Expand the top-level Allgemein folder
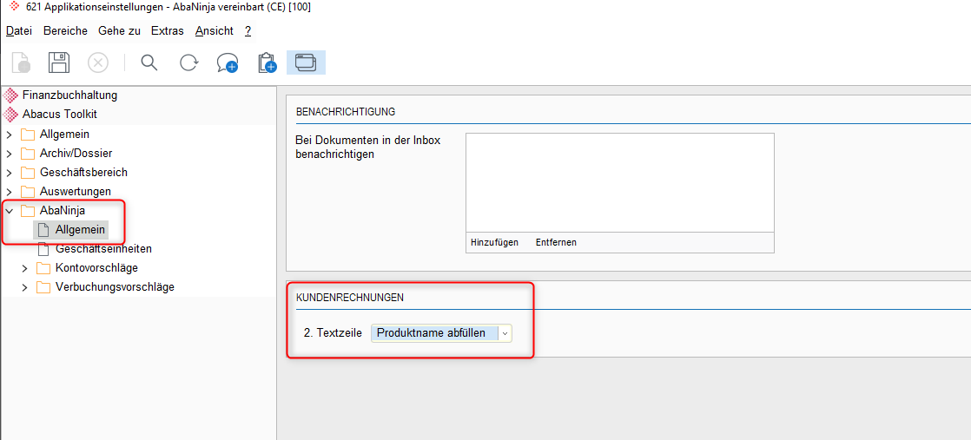The width and height of the screenshot is (971, 440). (10, 135)
